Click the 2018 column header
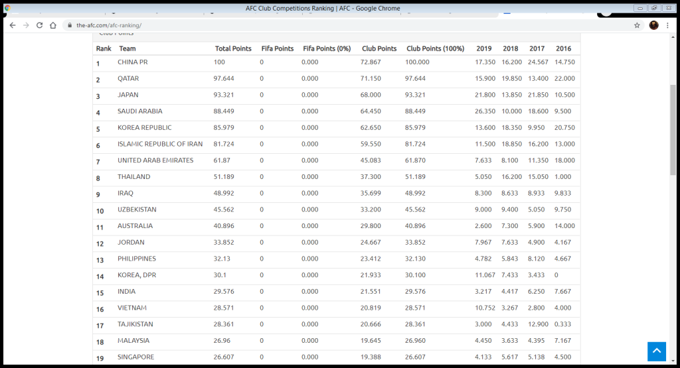 511,48
